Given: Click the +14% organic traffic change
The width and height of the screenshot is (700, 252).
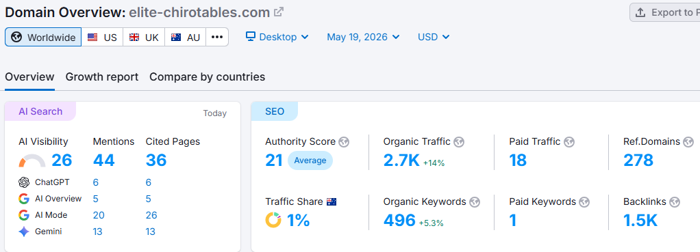Looking at the screenshot, I should pyautogui.click(x=434, y=163).
